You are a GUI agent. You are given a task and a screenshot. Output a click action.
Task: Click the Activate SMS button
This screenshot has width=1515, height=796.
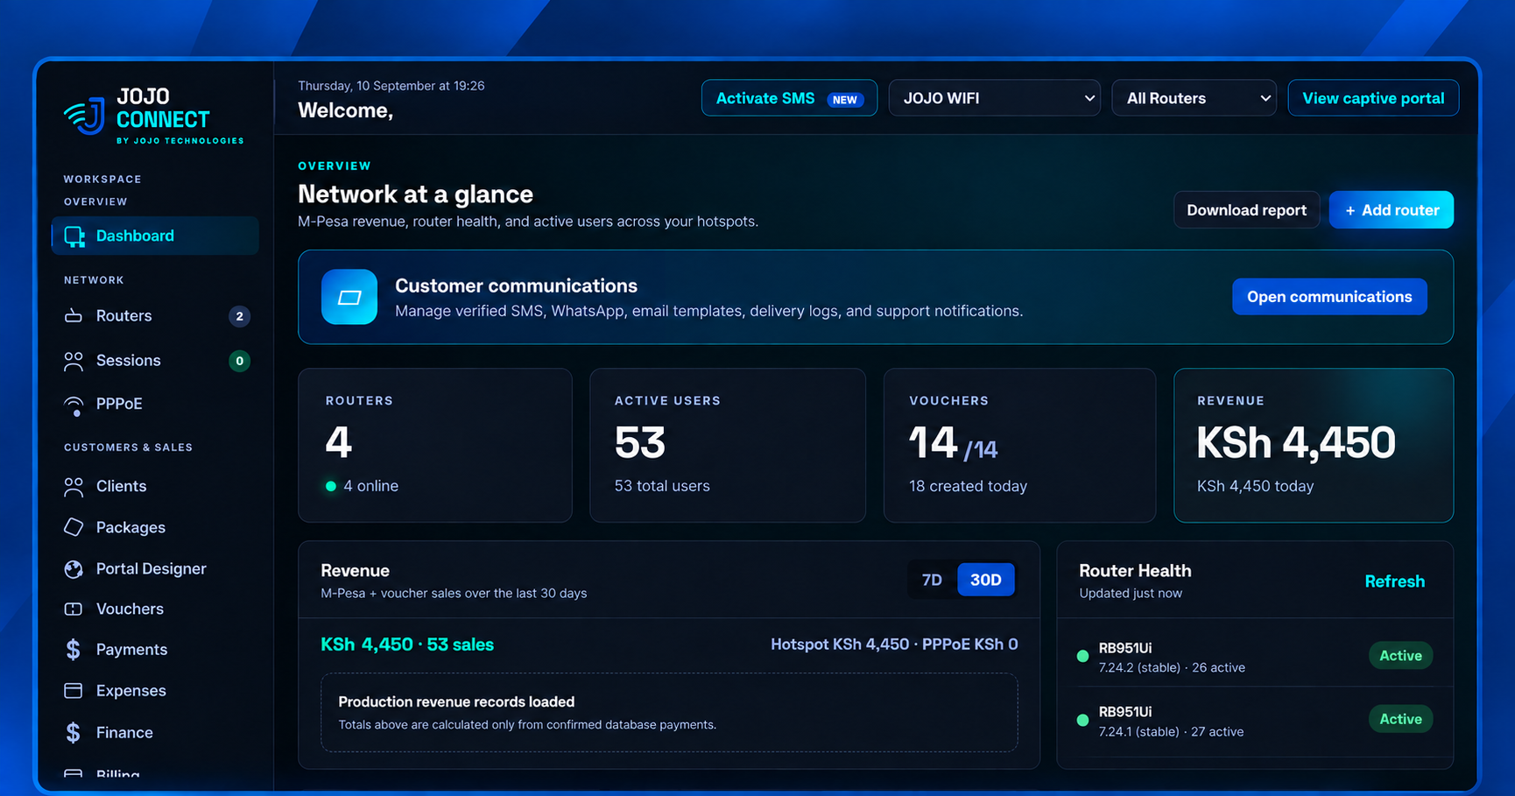click(789, 98)
